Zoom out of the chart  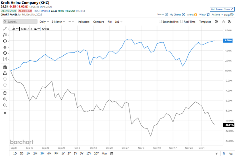pyautogui.click(x=5, y=105)
